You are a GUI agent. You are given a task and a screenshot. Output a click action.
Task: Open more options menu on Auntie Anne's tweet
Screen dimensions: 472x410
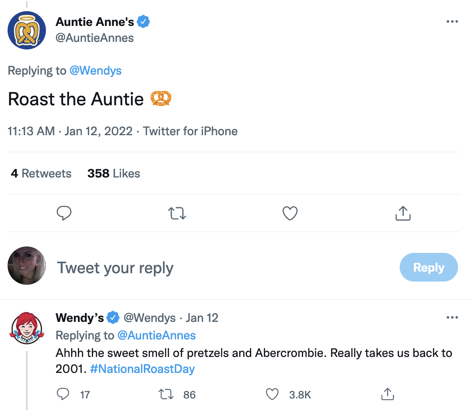452,22
